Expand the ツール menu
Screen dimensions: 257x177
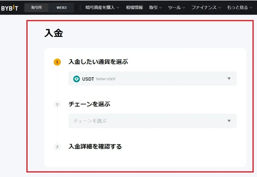[x=176, y=8]
